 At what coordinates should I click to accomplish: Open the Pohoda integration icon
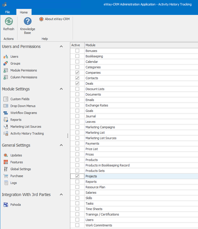[x=5, y=205]
